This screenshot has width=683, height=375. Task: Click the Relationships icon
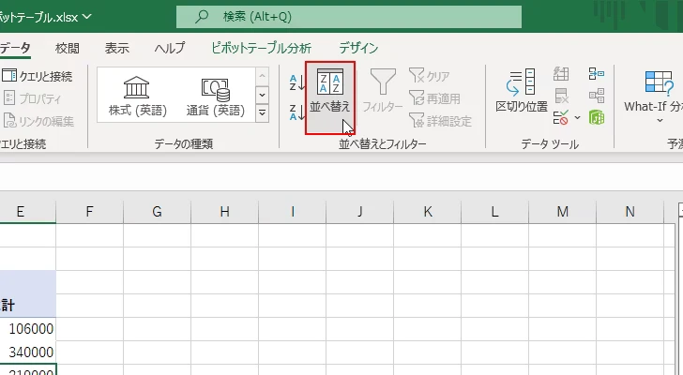click(597, 96)
